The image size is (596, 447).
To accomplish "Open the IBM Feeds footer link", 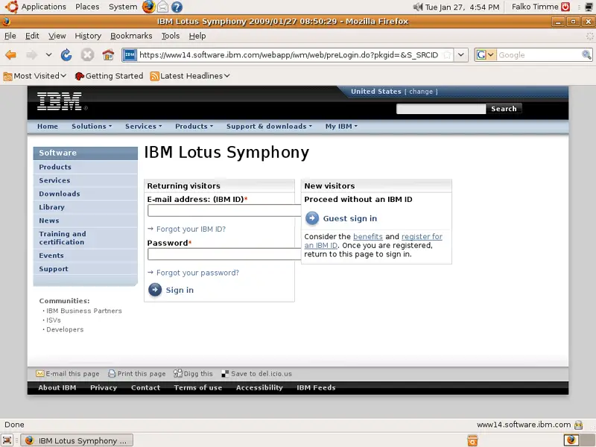I will 316,387.
